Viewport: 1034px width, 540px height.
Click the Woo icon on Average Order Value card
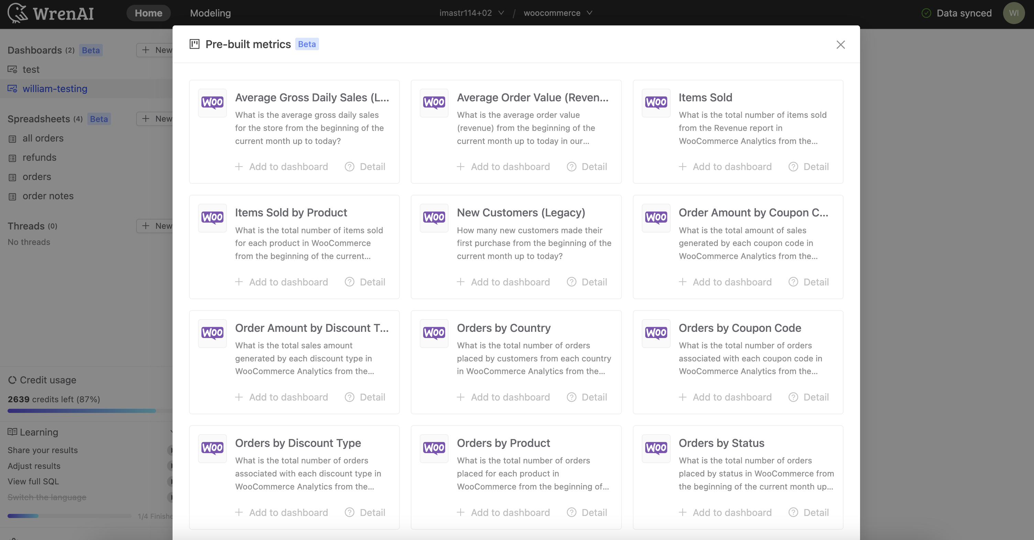click(434, 103)
